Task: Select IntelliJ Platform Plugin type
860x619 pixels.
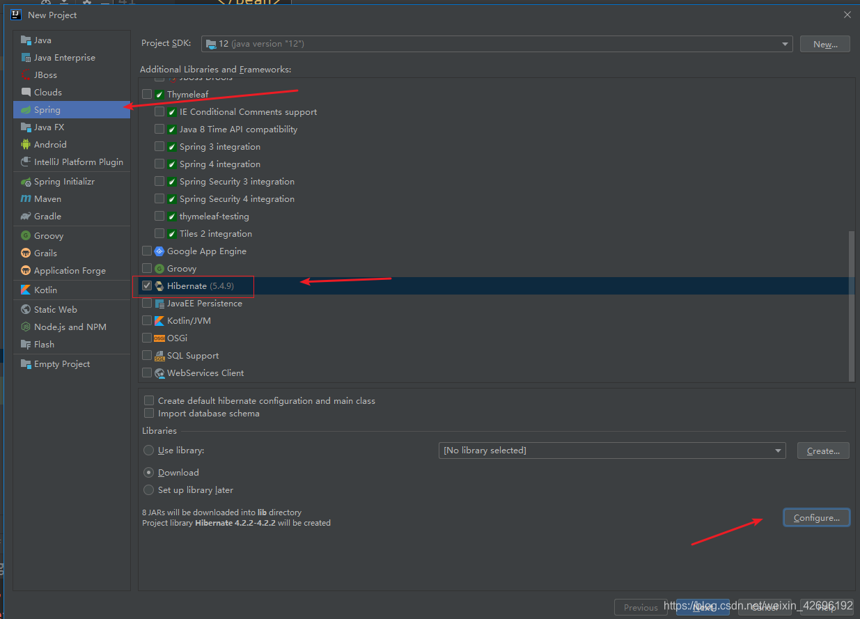Action: (72, 162)
